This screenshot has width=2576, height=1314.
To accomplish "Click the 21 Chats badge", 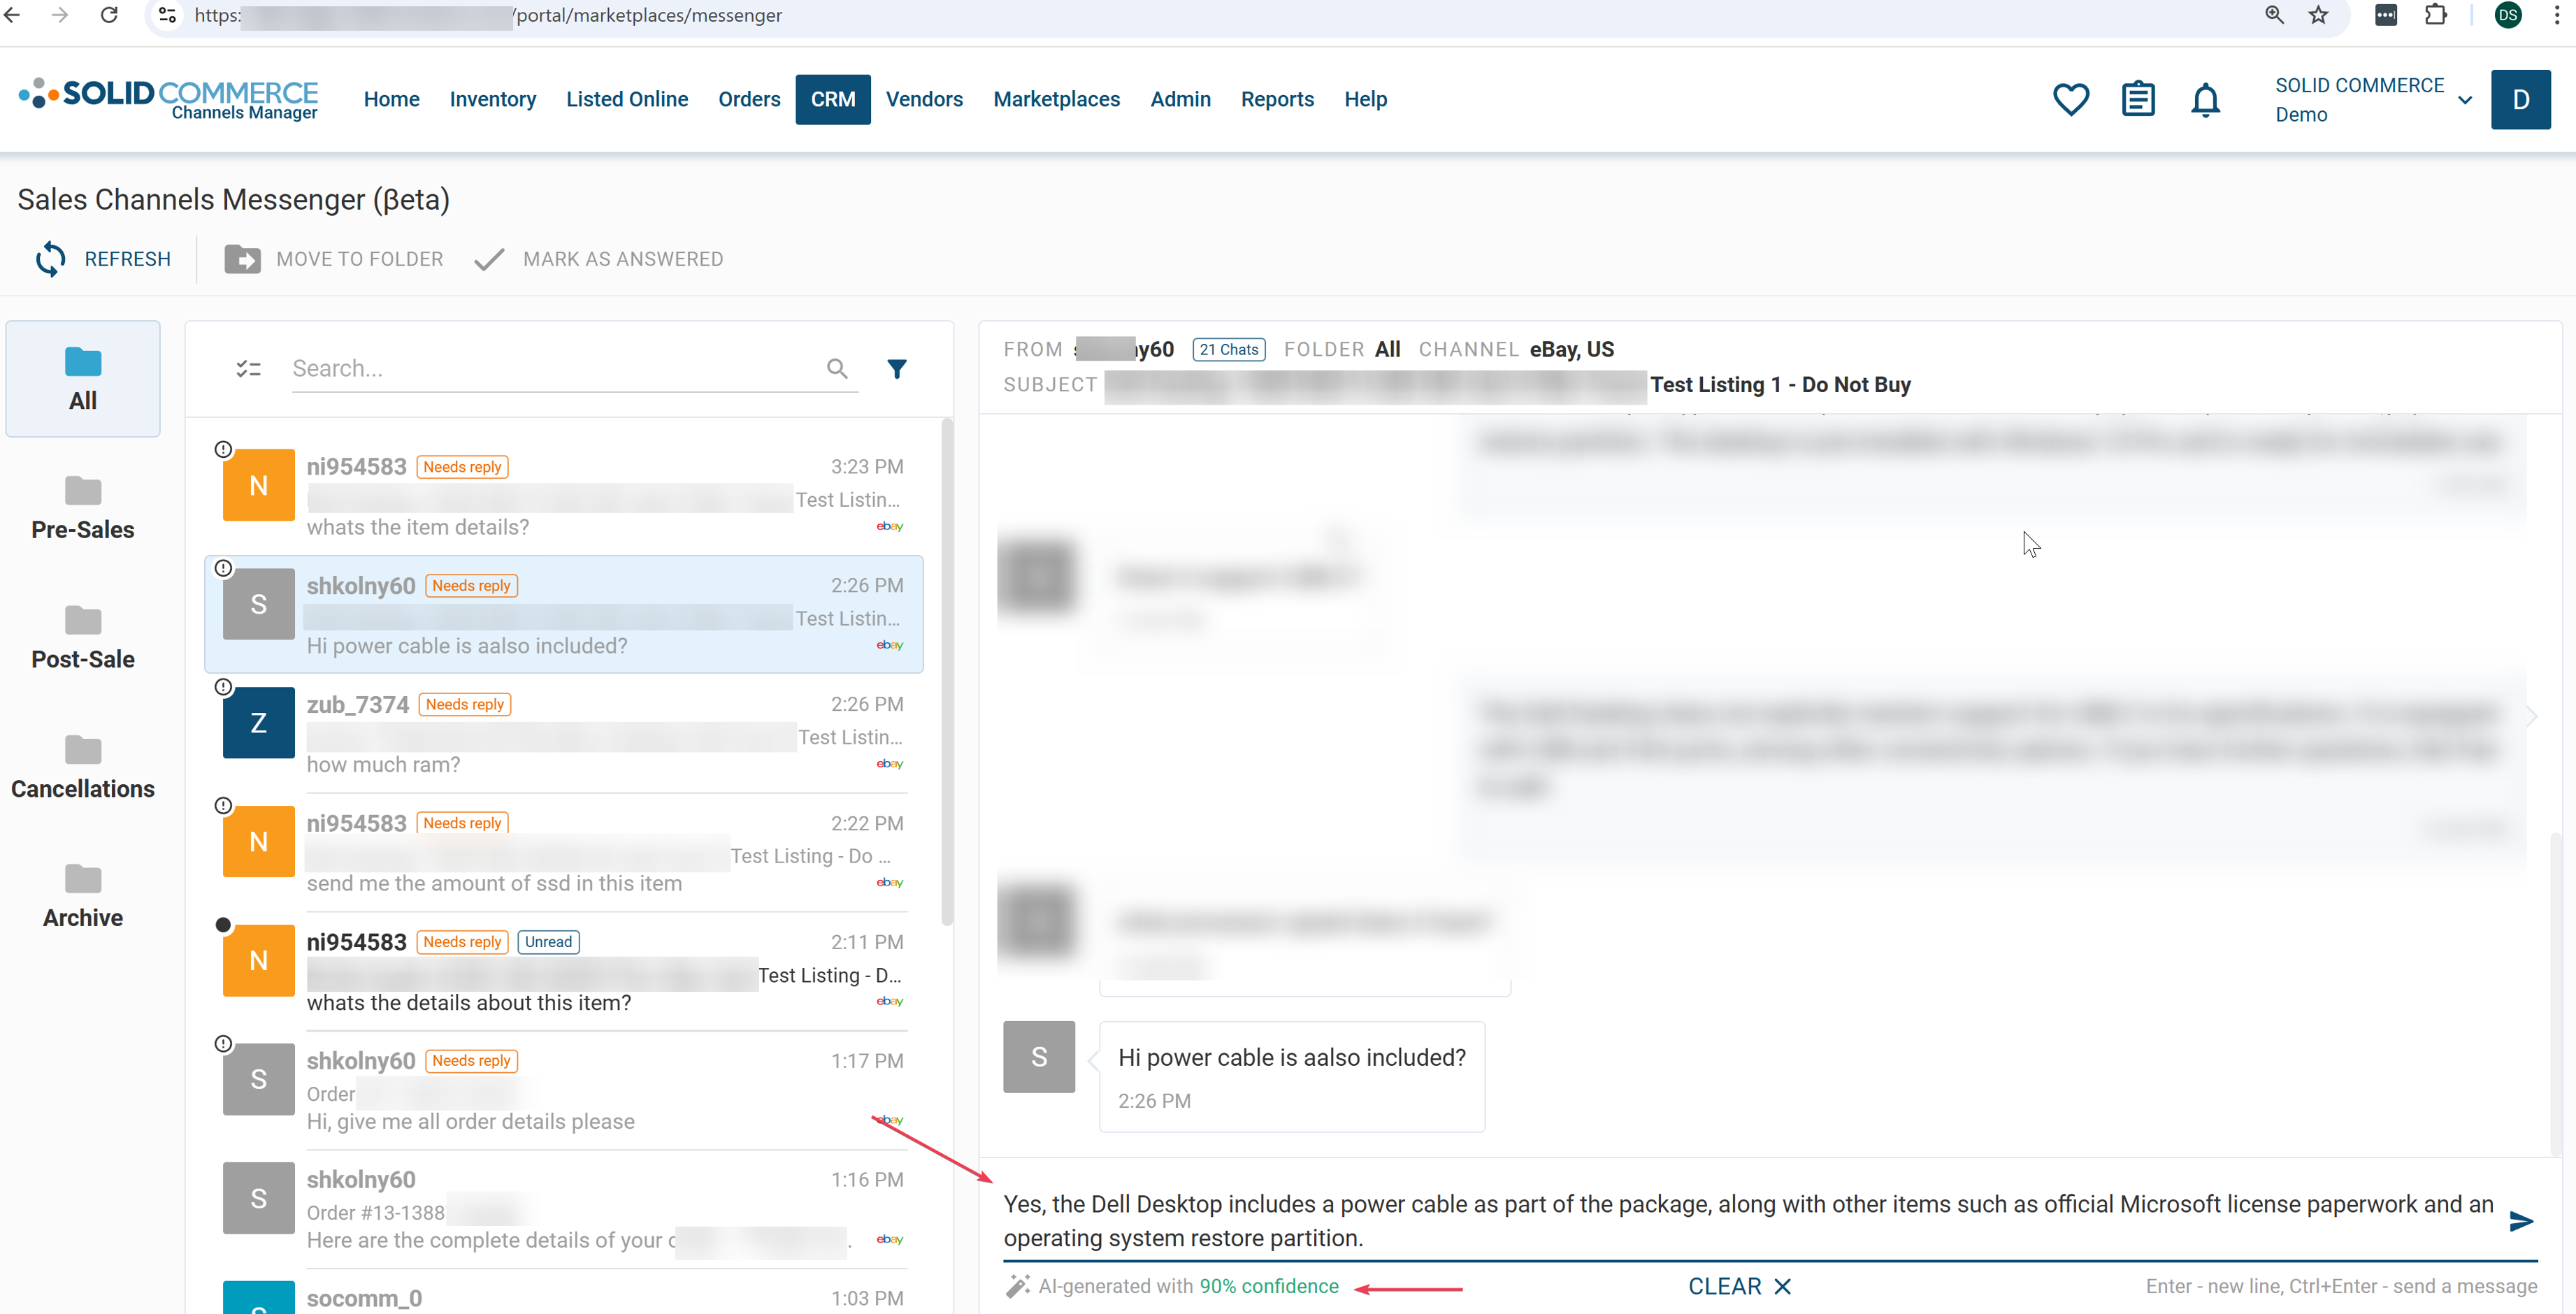I will point(1229,350).
